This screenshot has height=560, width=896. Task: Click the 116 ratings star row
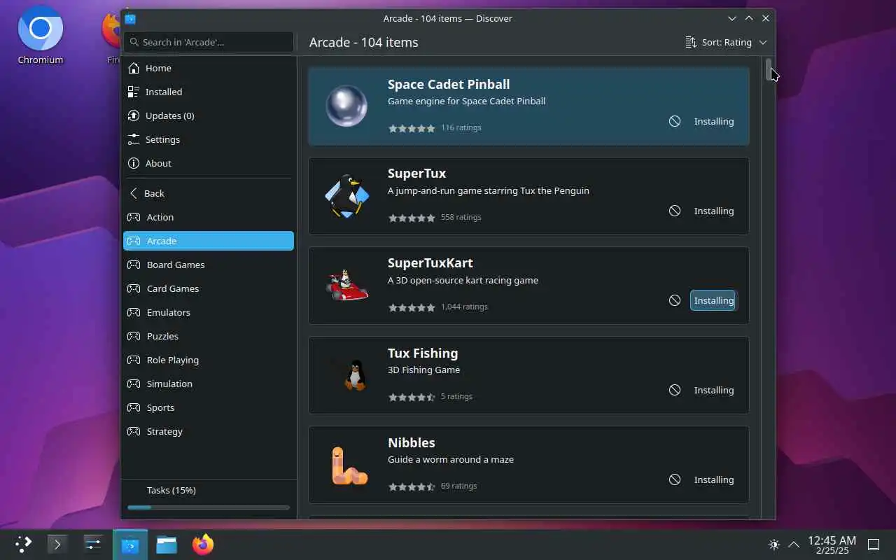412,128
